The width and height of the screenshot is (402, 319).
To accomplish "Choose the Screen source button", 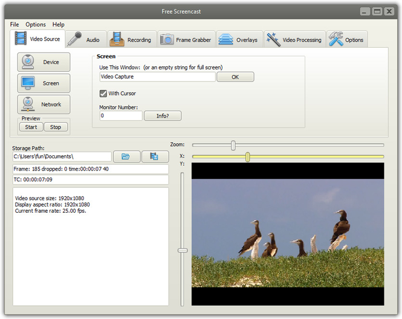I will 44,83.
